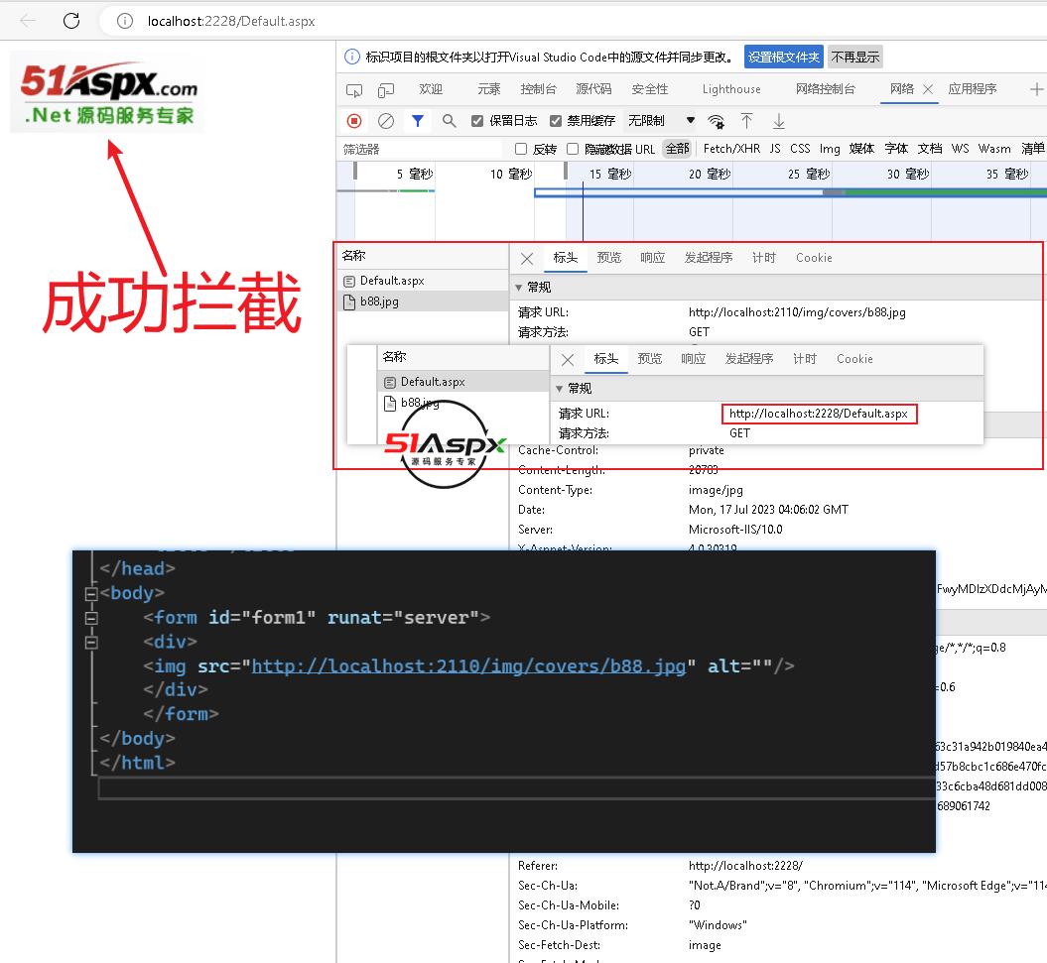Filter requests by 文档
This screenshot has width=1047, height=963.
coord(930,148)
